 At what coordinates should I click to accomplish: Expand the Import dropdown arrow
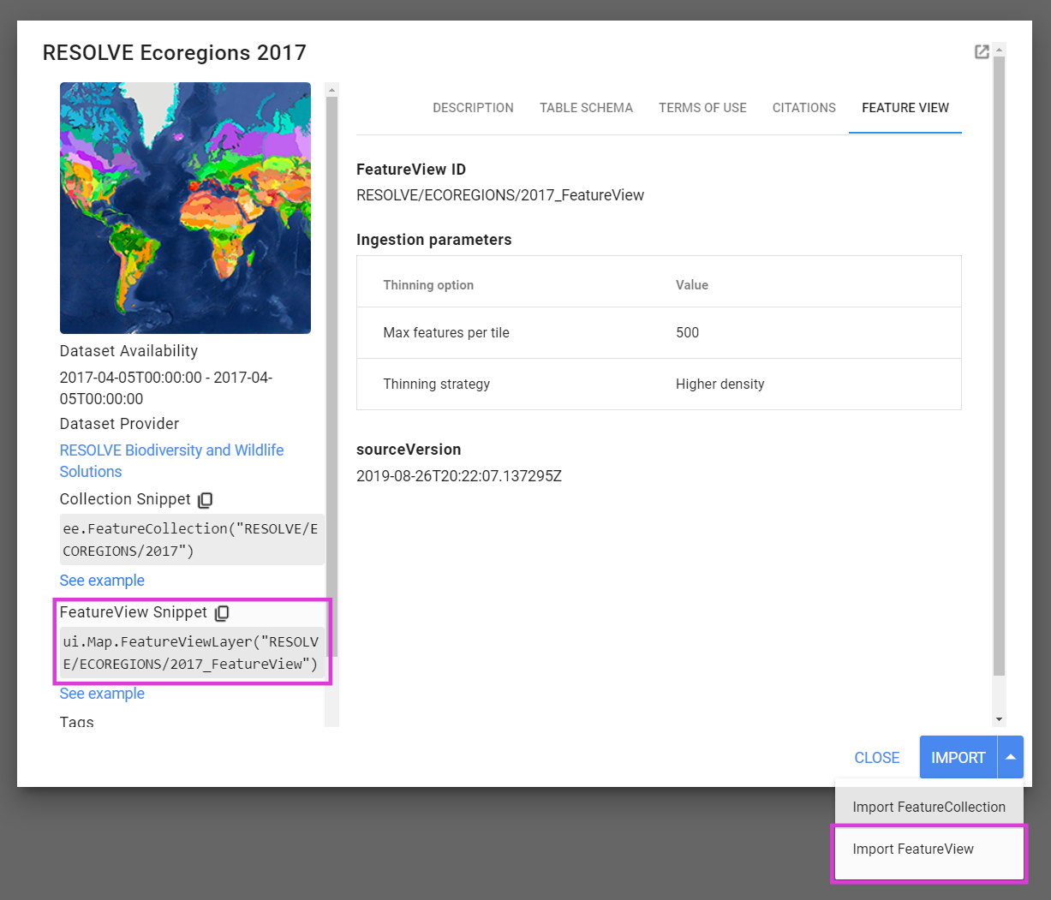point(1011,757)
